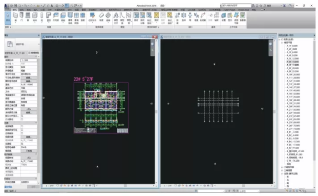Toggle the 注释裁剪 checkbox in Properties
318x196 pixels.
coord(22,133)
